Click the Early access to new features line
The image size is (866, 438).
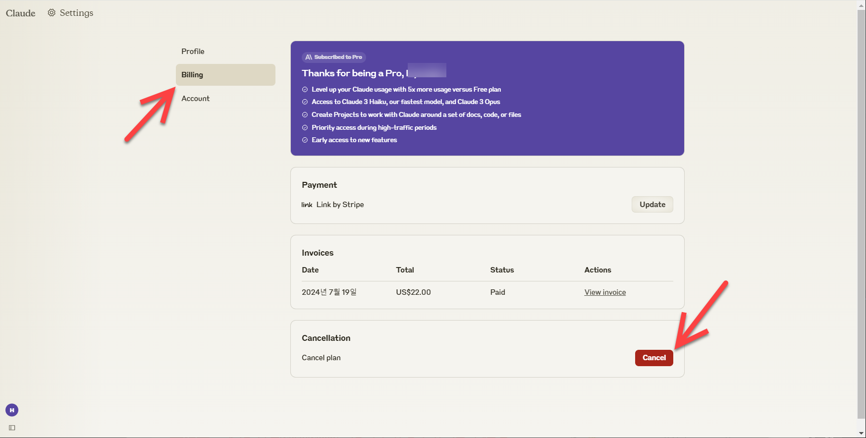[354, 140]
